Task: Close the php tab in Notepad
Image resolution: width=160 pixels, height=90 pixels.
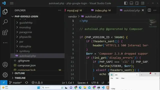Action: (137, 75)
